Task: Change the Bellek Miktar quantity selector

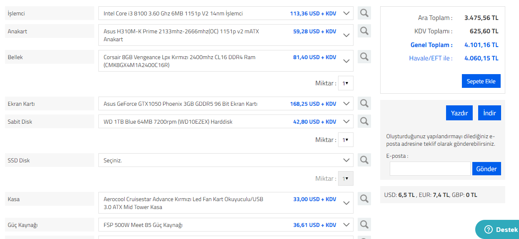Action: click(346, 83)
